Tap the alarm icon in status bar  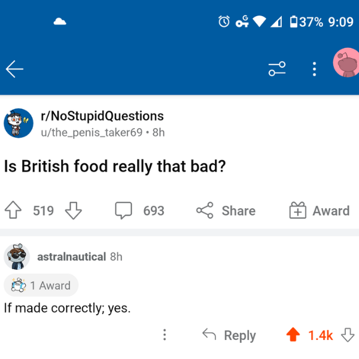pyautogui.click(x=224, y=22)
